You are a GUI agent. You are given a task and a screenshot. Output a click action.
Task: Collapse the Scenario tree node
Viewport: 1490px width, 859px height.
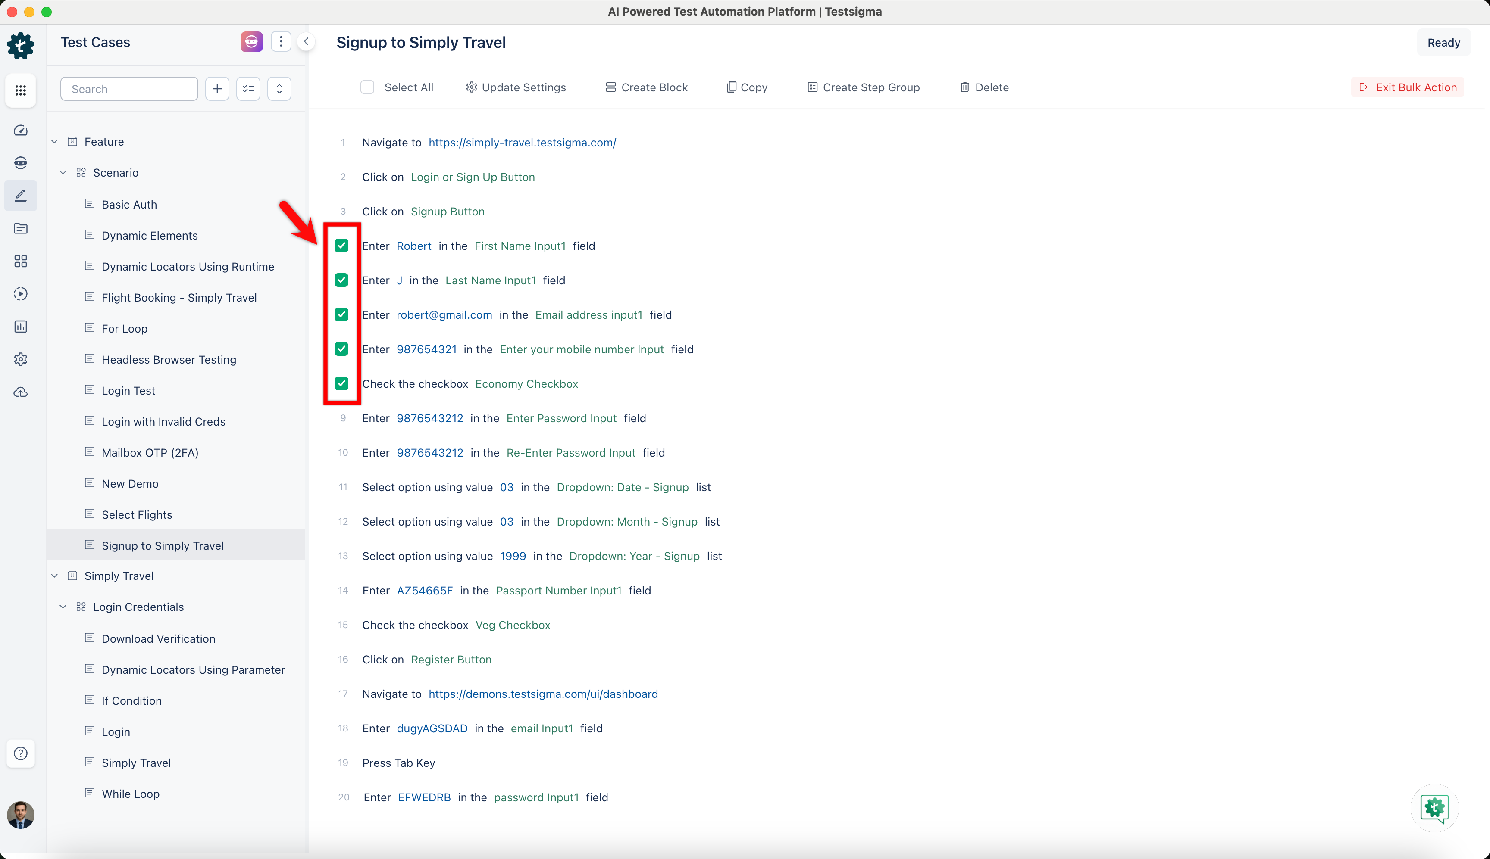pyautogui.click(x=63, y=173)
